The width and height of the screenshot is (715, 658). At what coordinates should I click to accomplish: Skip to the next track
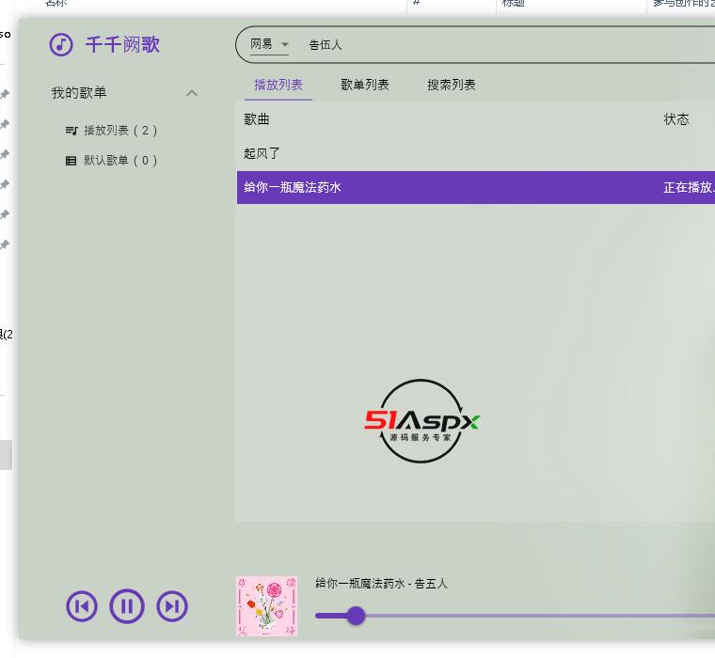click(172, 606)
